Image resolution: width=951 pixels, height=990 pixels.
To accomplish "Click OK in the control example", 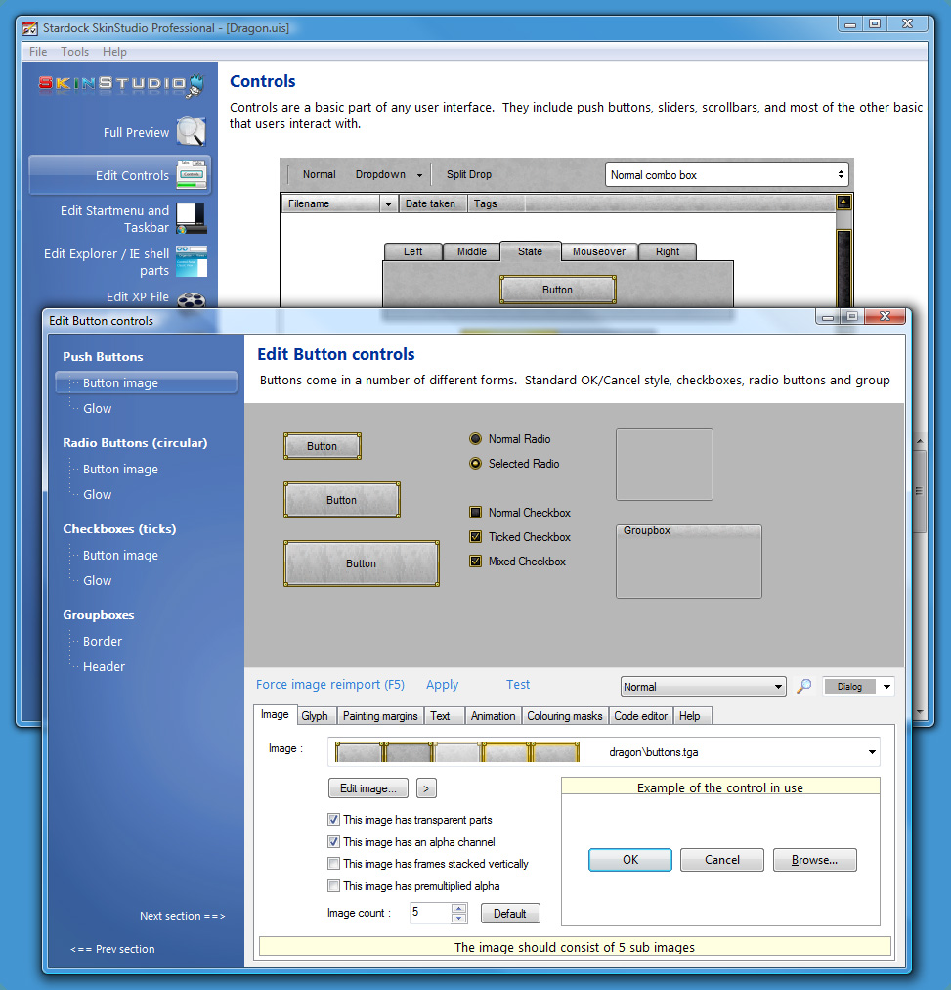I will point(630,859).
